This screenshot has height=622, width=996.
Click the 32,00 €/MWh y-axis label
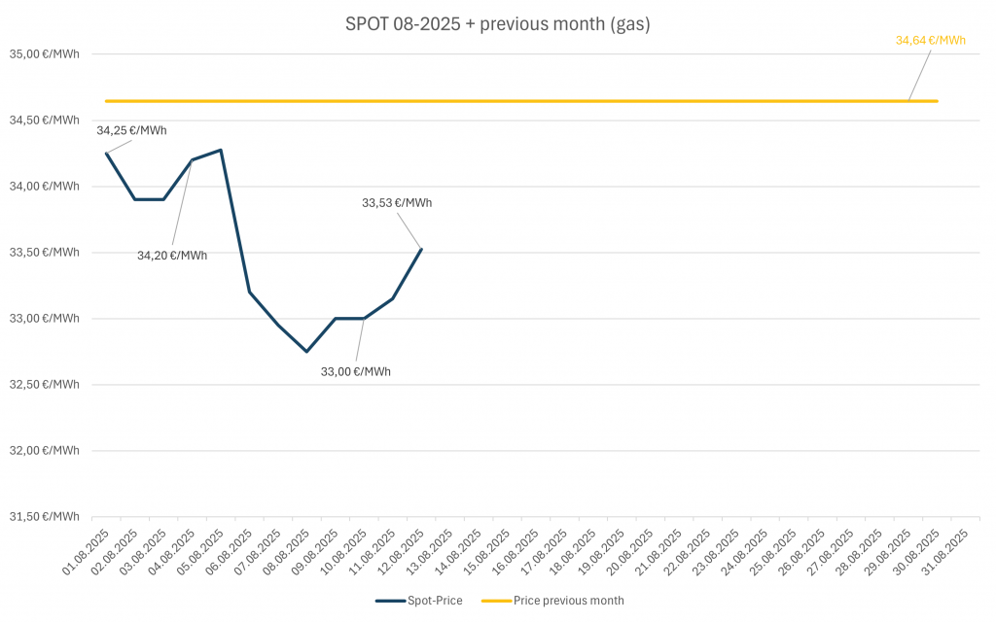pyautogui.click(x=44, y=451)
